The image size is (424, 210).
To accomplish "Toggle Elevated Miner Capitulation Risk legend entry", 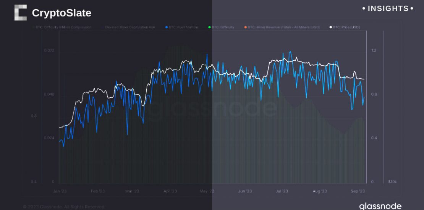I will pos(130,27).
